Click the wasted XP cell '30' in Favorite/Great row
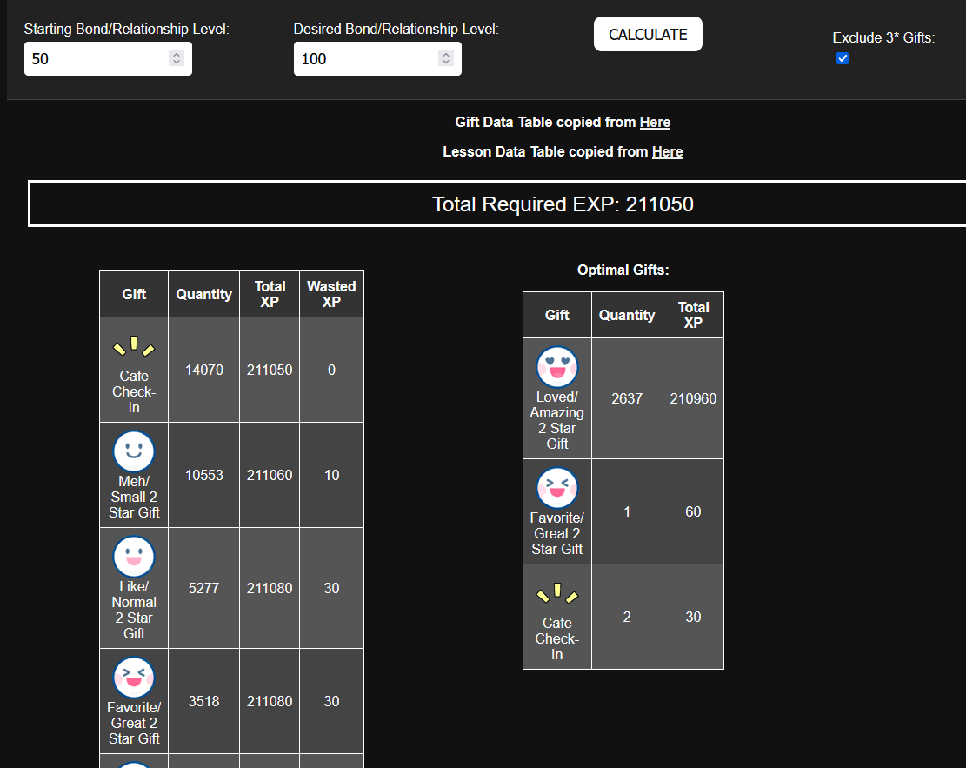This screenshot has width=966, height=768. point(331,701)
